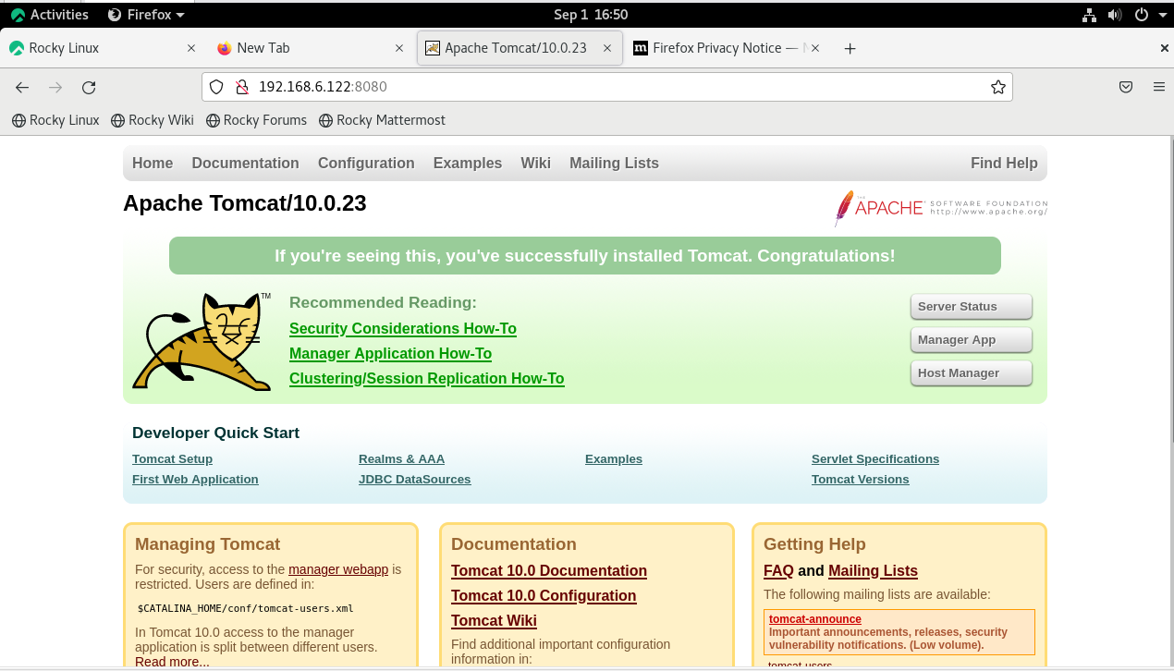Open the tomcat-announce mailing list link

tap(814, 619)
